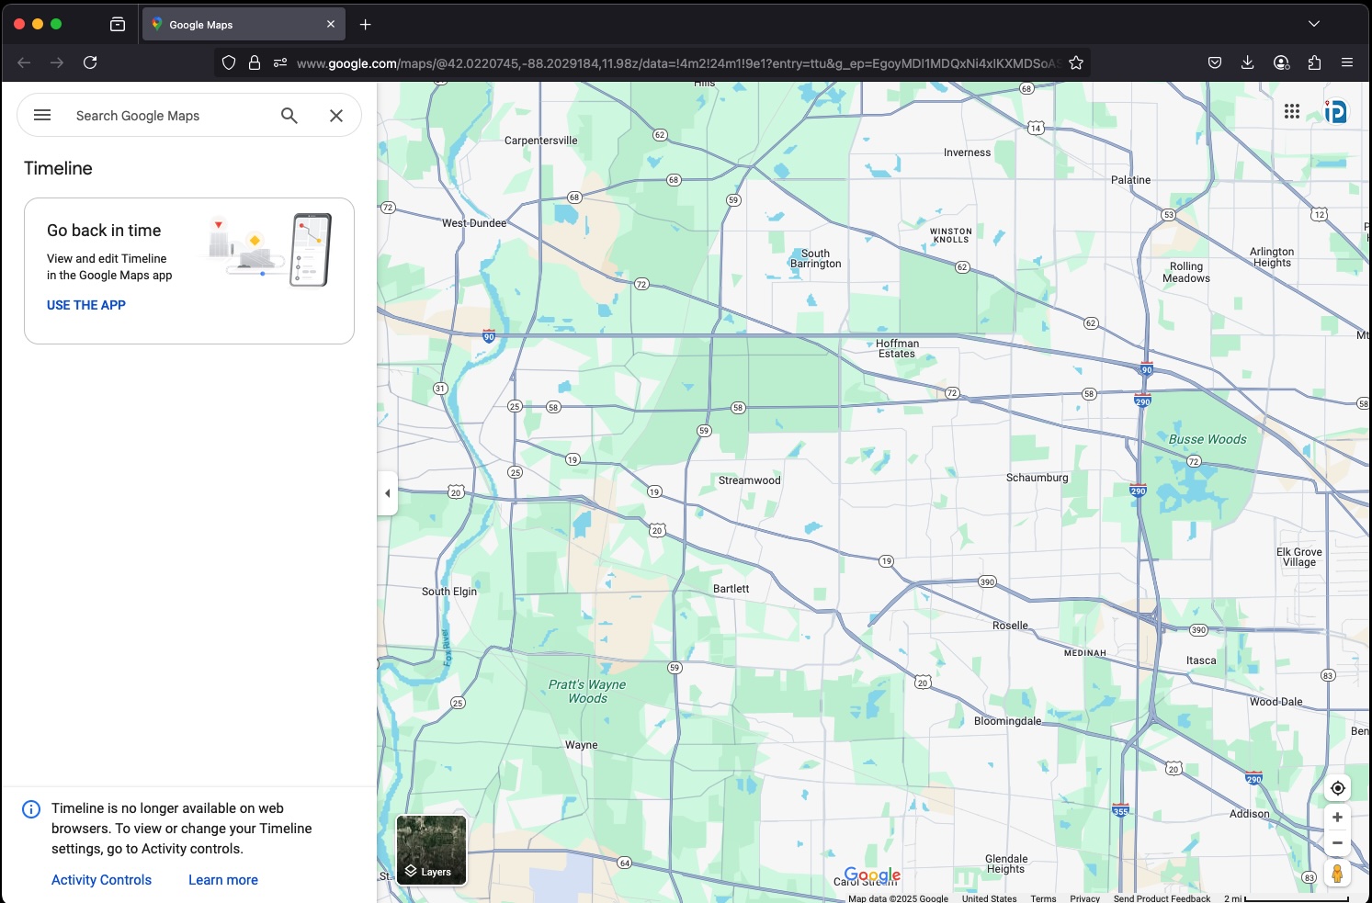Go forward in browser history
The image size is (1372, 903).
[x=57, y=62]
